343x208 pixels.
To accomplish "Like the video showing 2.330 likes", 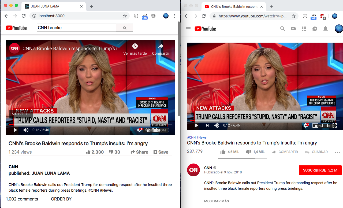I will 88,152.
